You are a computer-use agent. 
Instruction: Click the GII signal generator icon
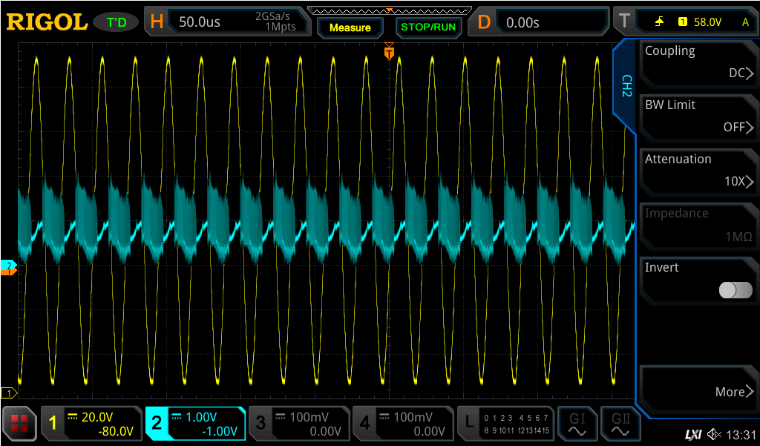pyautogui.click(x=620, y=424)
